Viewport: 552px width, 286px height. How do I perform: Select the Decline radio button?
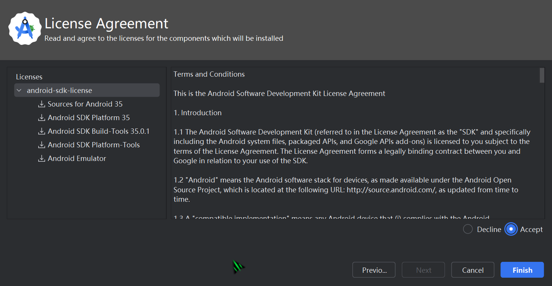(x=468, y=229)
